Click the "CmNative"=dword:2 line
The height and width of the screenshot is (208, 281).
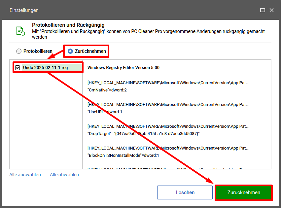coord(107,90)
